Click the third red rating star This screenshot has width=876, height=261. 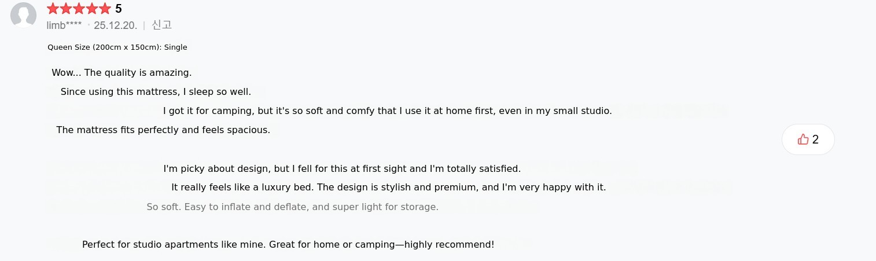coord(79,9)
